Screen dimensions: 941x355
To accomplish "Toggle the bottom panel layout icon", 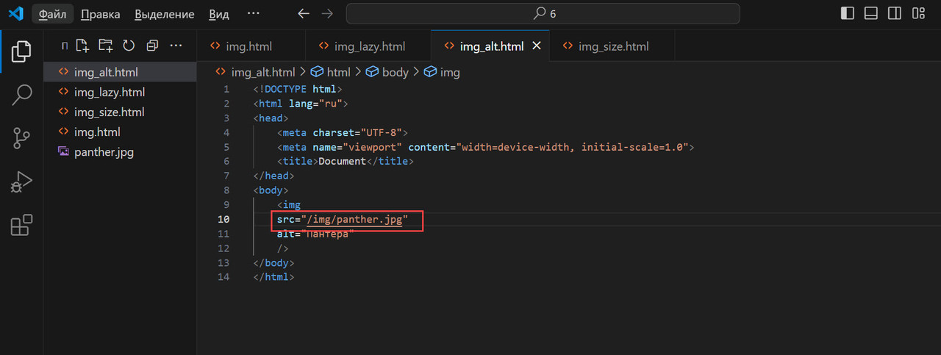I will [x=871, y=13].
